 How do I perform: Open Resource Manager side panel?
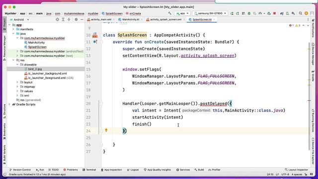(4, 48)
